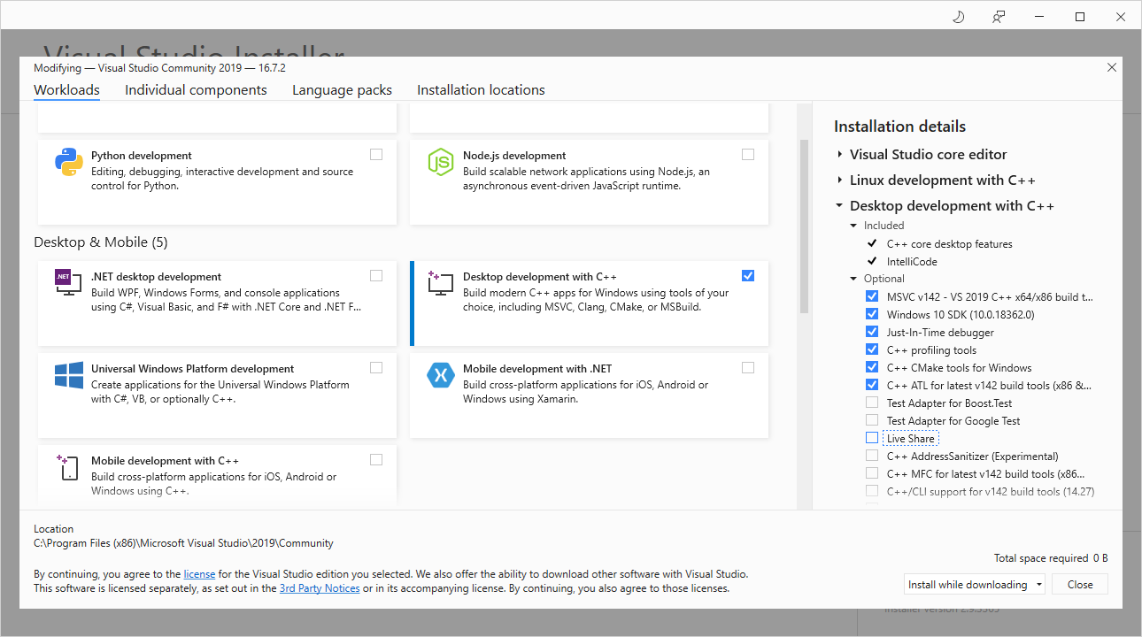Click the .NET desktop development icon
The width and height of the screenshot is (1142, 637).
(69, 284)
